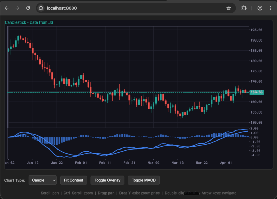Click the Jan 12 date label
277x199 pixels.
(x=33, y=163)
